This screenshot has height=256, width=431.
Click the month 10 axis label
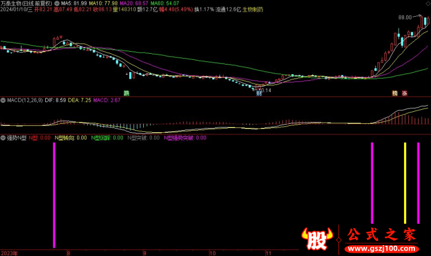212,253
